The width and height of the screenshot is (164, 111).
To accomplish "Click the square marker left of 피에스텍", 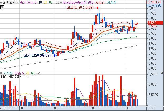I will 1,2.
